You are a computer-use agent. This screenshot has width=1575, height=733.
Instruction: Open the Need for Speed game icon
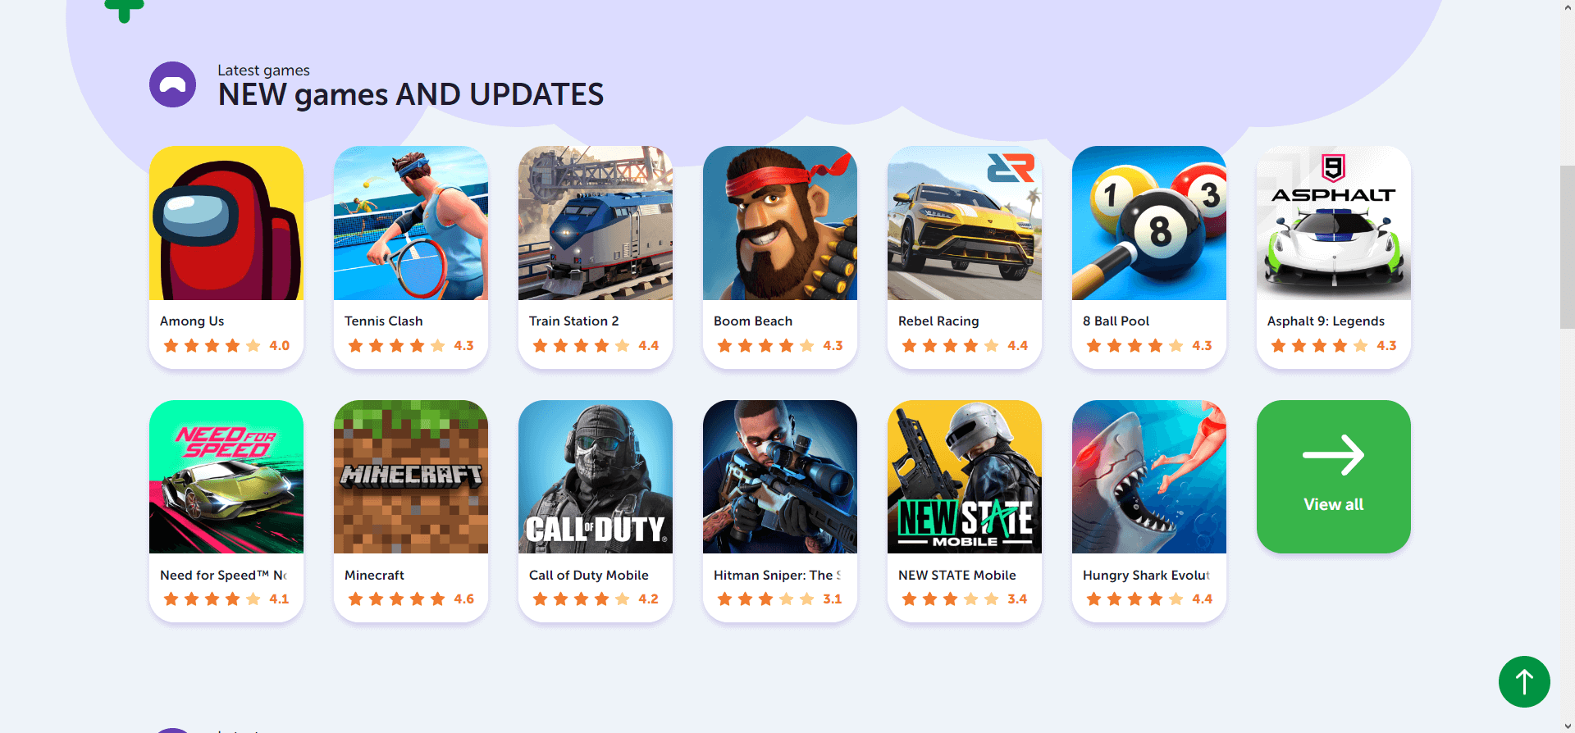click(x=226, y=476)
